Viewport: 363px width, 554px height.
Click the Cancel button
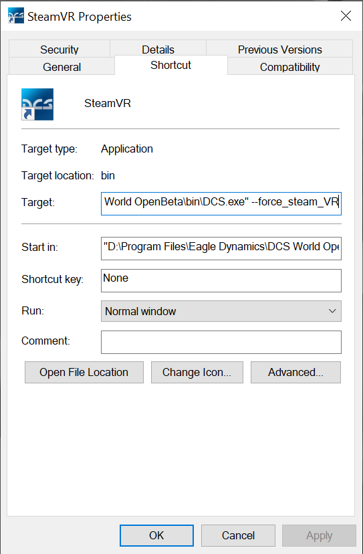tap(238, 535)
